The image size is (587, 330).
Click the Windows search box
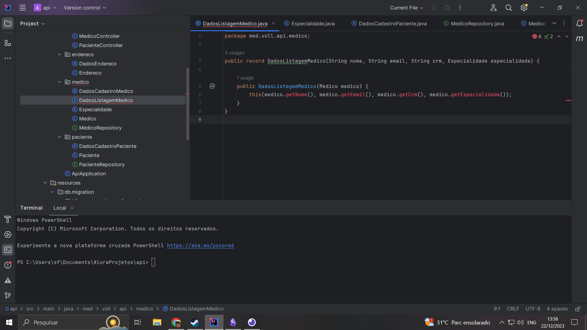[x=73, y=322]
